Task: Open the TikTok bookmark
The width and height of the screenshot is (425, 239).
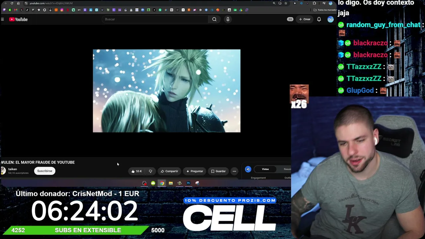Action: click(27, 10)
